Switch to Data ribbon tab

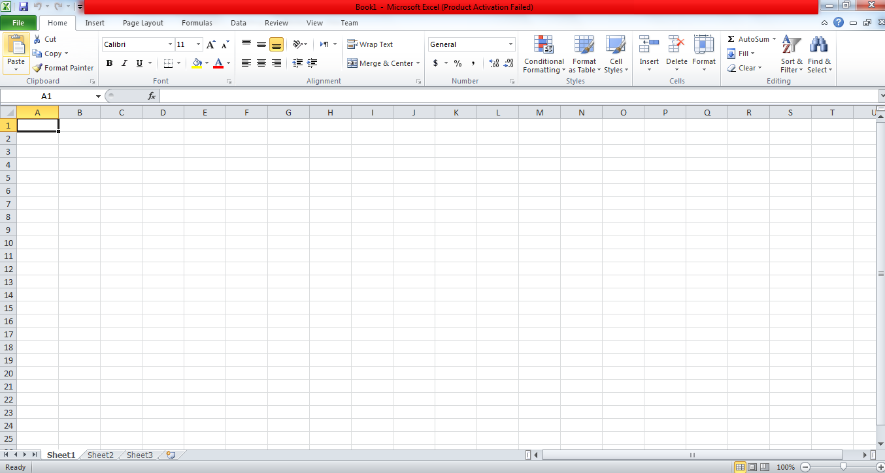[239, 23]
